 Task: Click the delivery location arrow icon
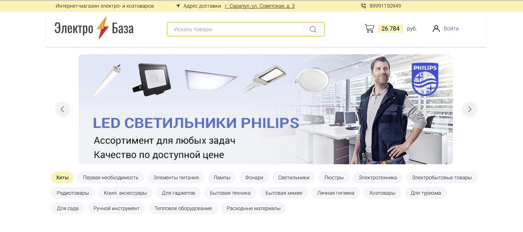pyautogui.click(x=178, y=6)
